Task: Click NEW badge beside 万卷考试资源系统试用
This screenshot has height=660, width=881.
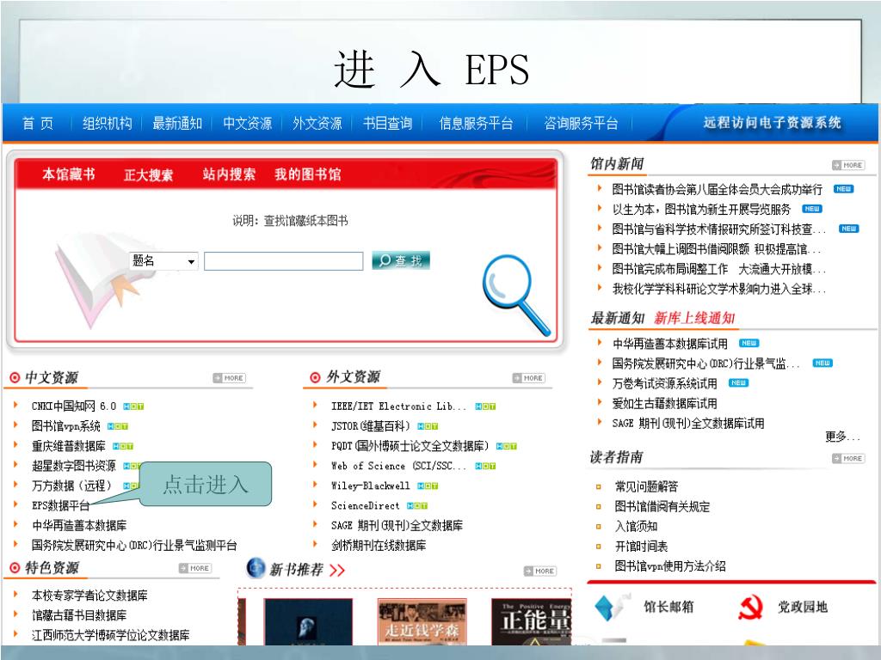Action: [x=738, y=382]
